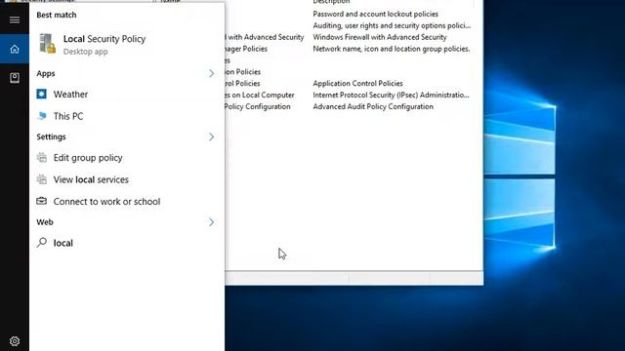Search the web for local

coord(127,243)
